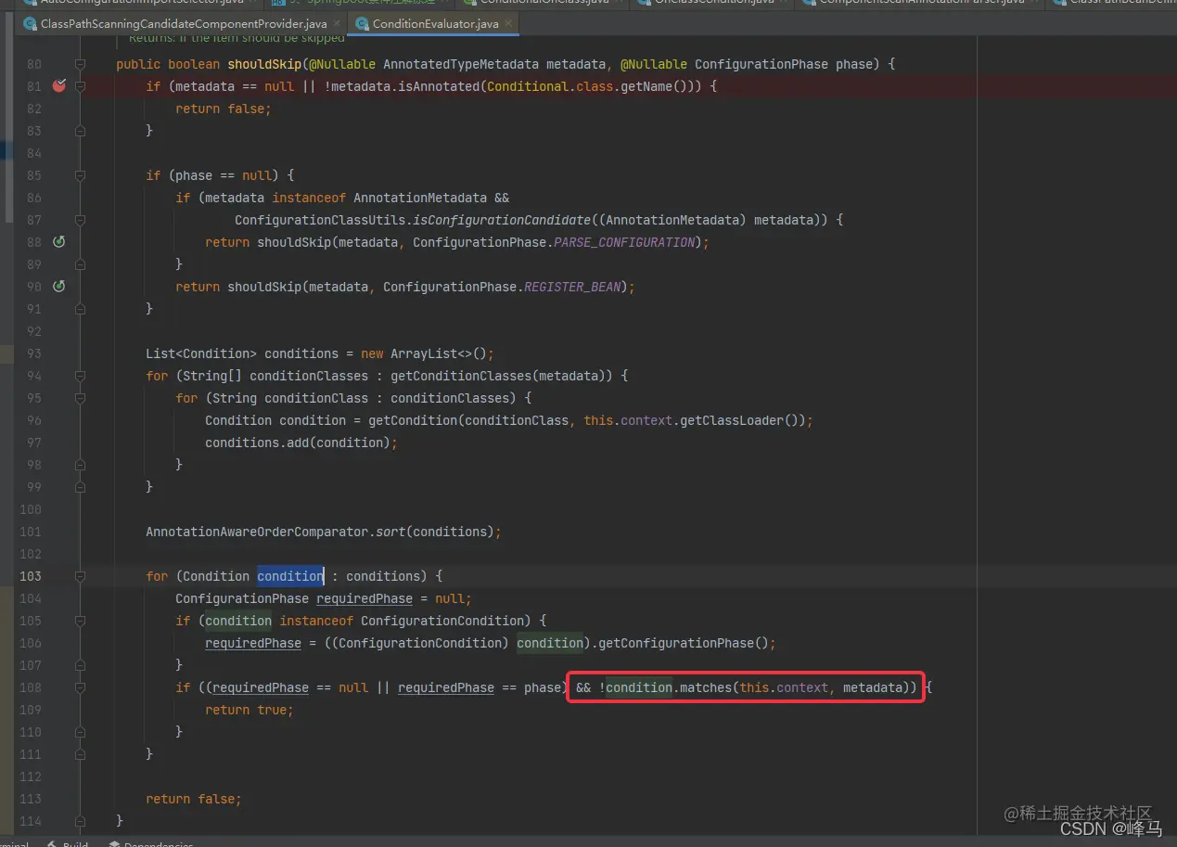The height and width of the screenshot is (847, 1177).
Task: Click the Java class icon on ConditionEvaluator.java tab
Action: 362,23
